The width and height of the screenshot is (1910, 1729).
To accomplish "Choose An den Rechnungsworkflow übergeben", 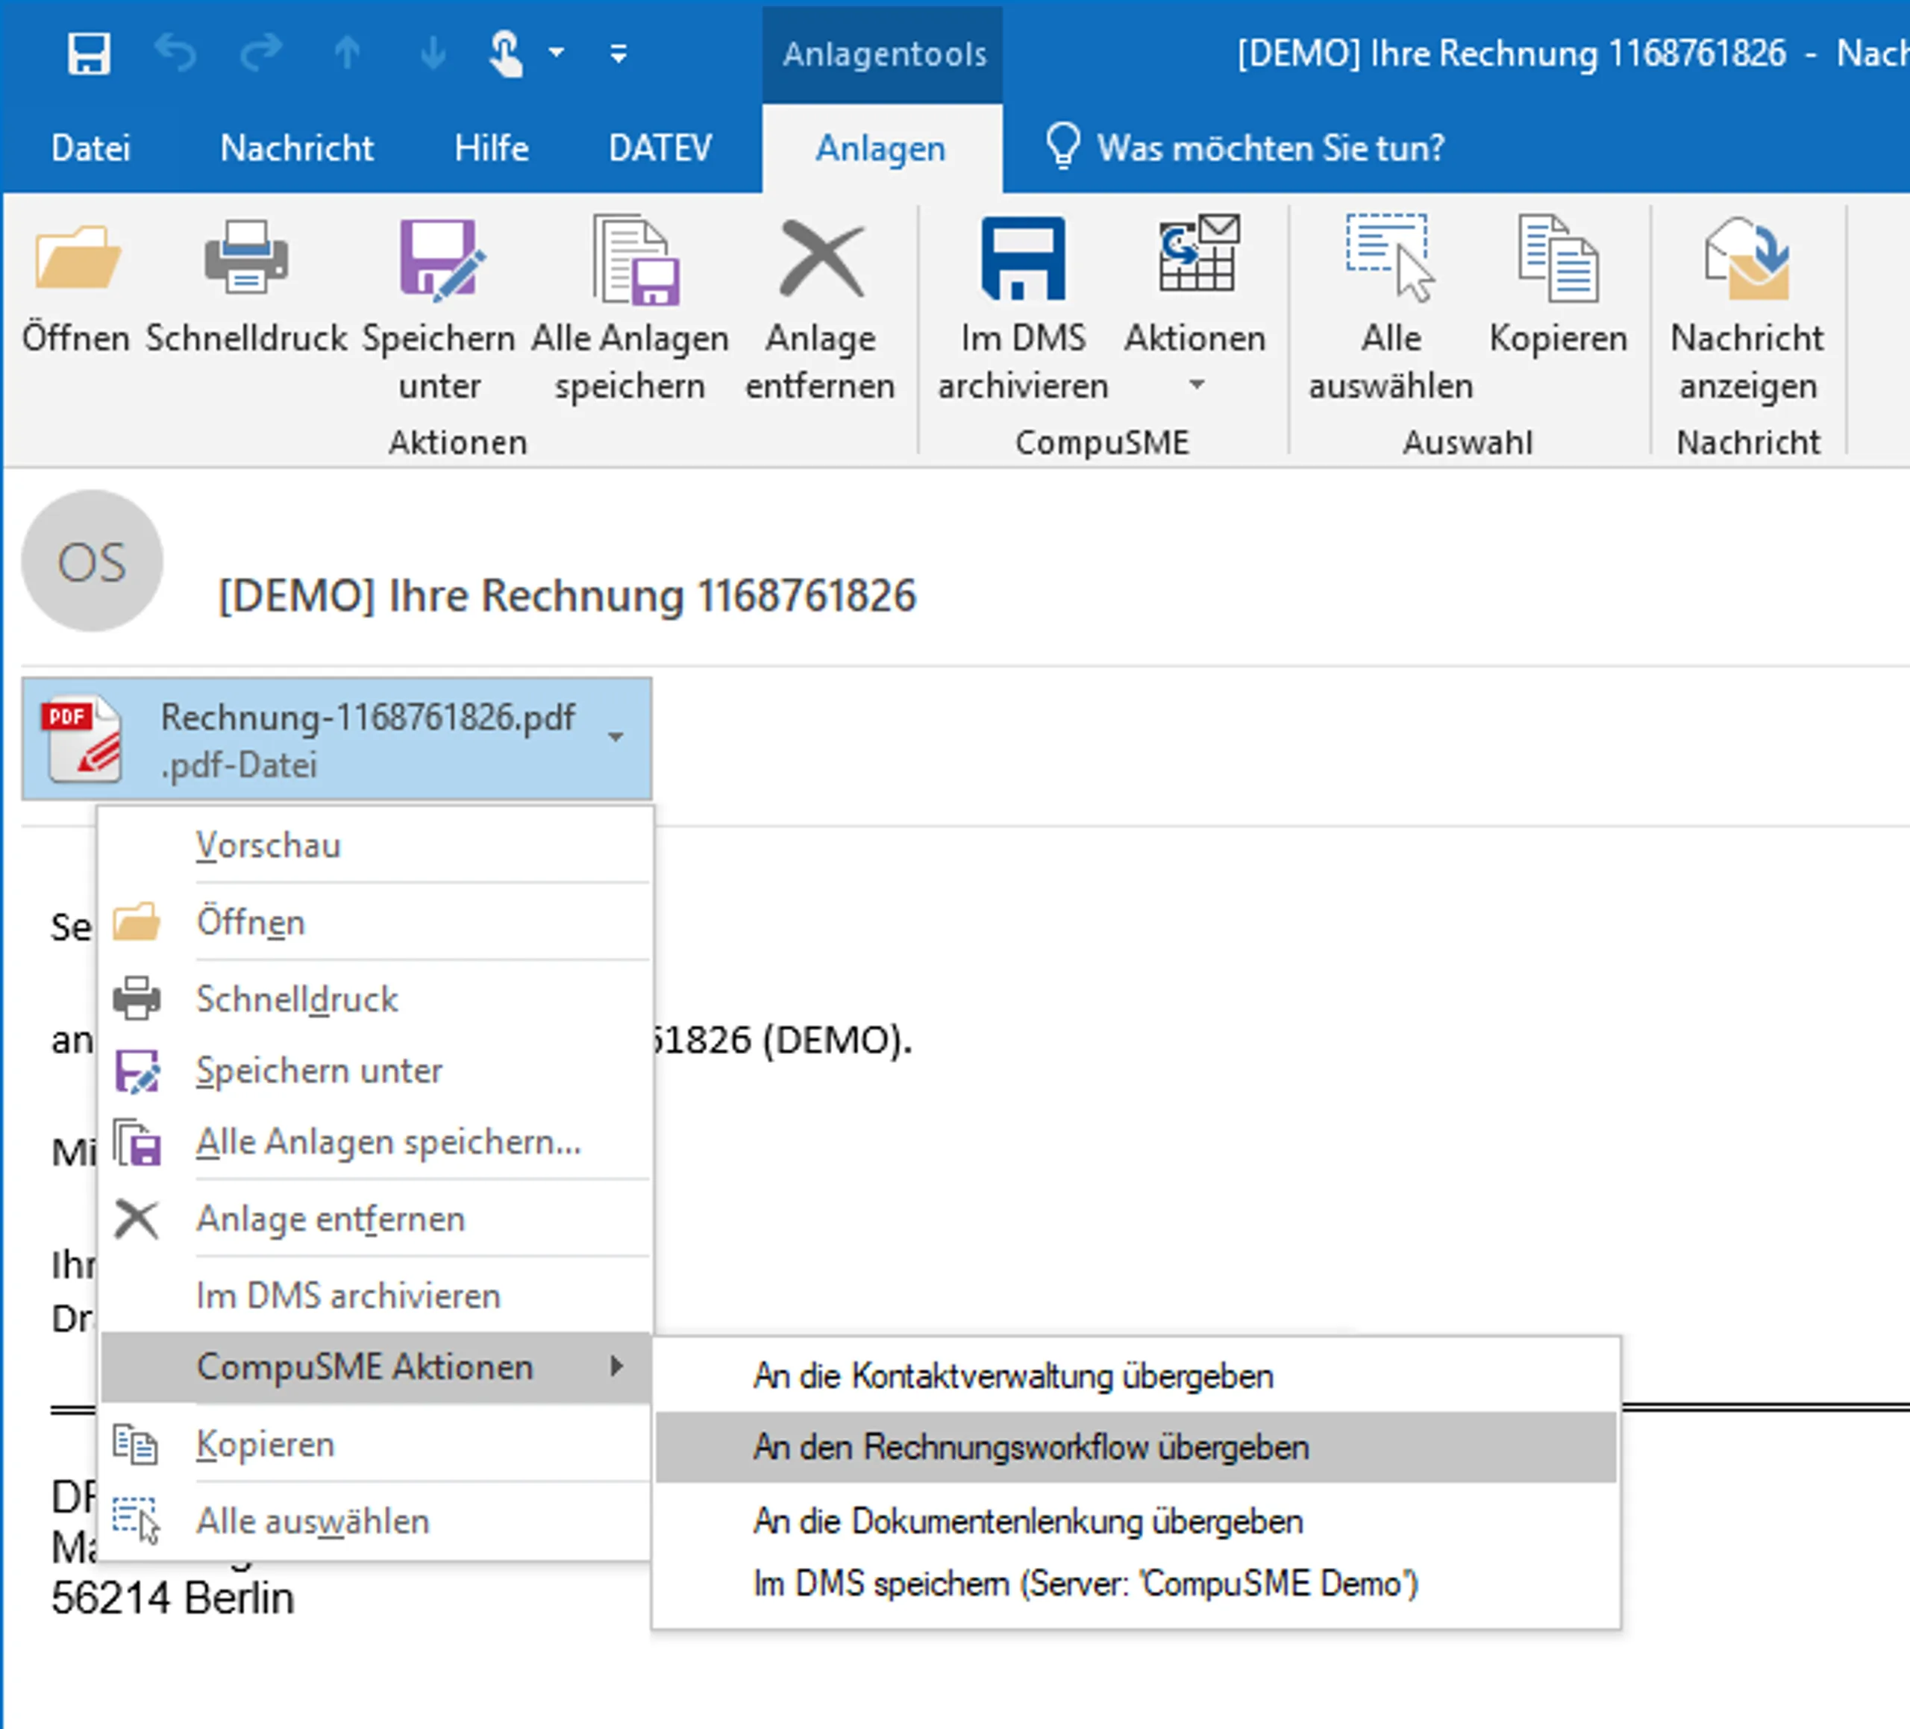I will (x=1032, y=1446).
